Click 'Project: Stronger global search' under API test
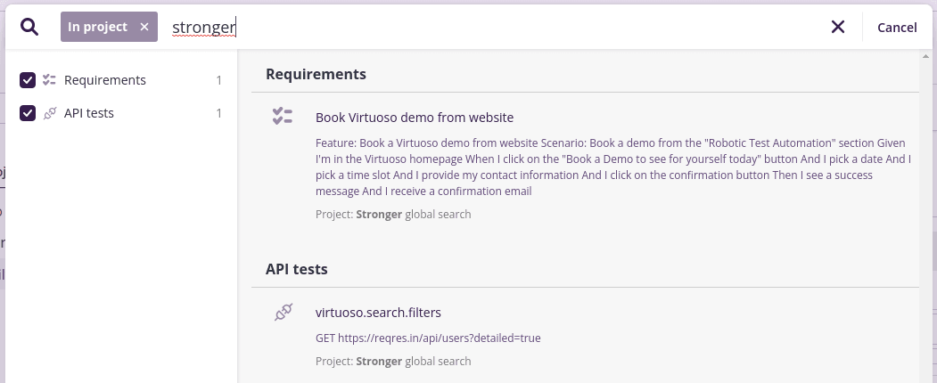937x383 pixels. (x=393, y=362)
